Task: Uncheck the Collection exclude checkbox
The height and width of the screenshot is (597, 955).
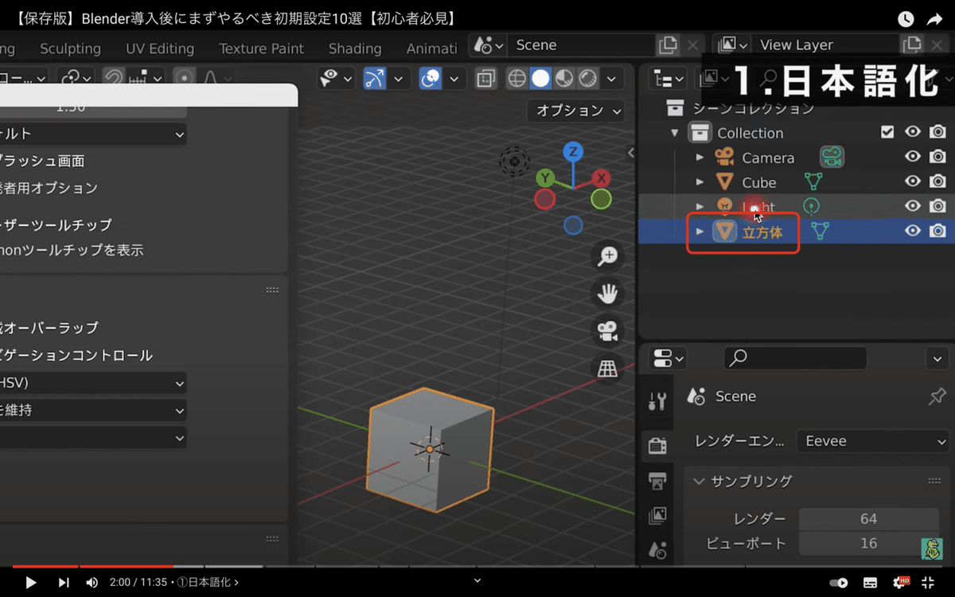Action: pyautogui.click(x=887, y=132)
